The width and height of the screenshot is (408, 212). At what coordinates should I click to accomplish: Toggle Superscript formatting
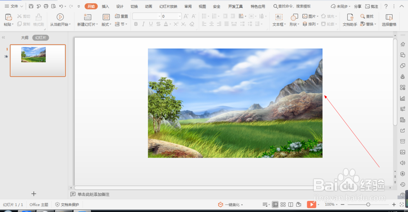pos(176,24)
